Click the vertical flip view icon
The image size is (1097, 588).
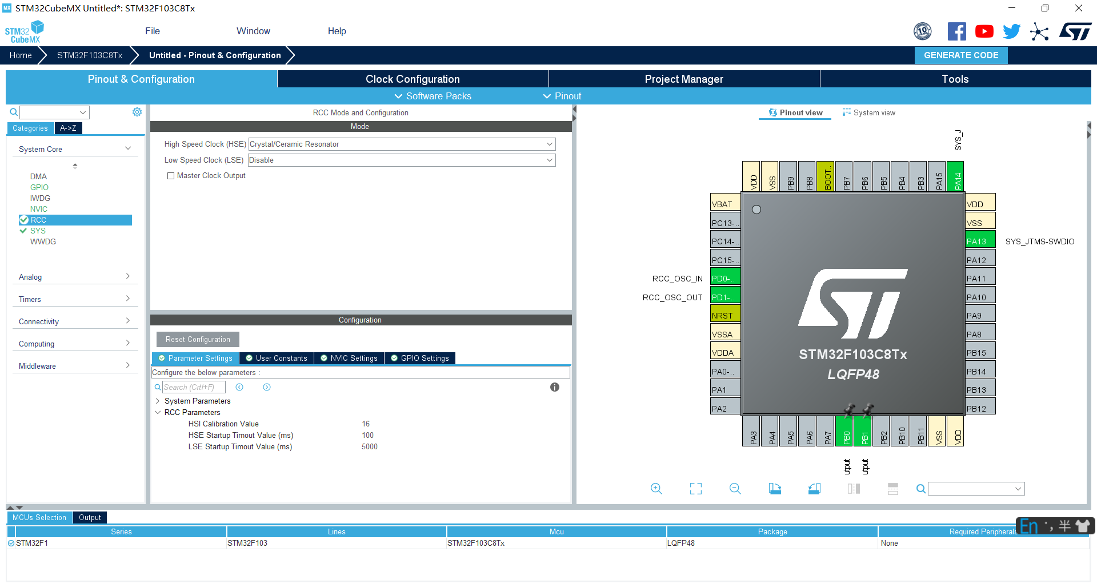893,489
